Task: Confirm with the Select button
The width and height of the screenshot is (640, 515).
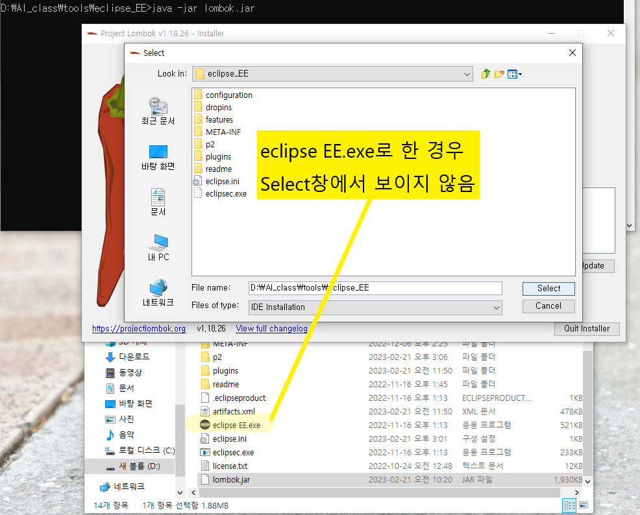Action: point(548,288)
